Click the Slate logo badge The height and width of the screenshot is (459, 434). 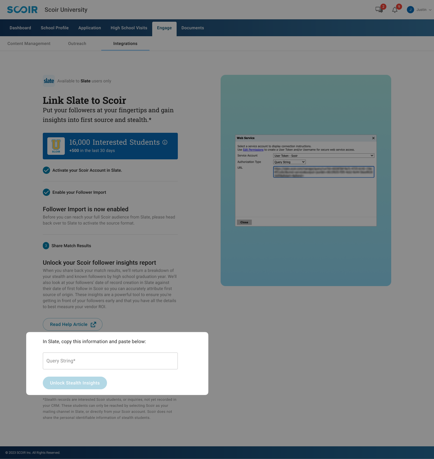point(49,81)
